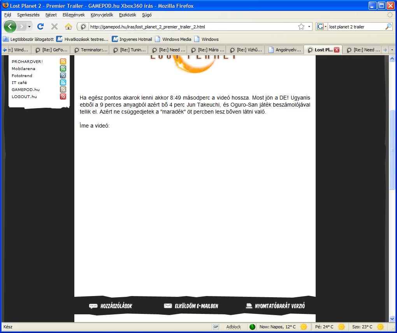Image resolution: width=397 pixels, height=333 pixels.
Task: Open HOZZÁSZÓLÁSOK comments section
Action: pos(111,306)
